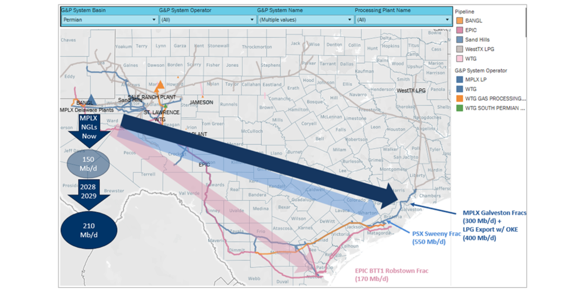Click the EPIC pipeline map label
The height and width of the screenshot is (292, 585).
pos(204,165)
